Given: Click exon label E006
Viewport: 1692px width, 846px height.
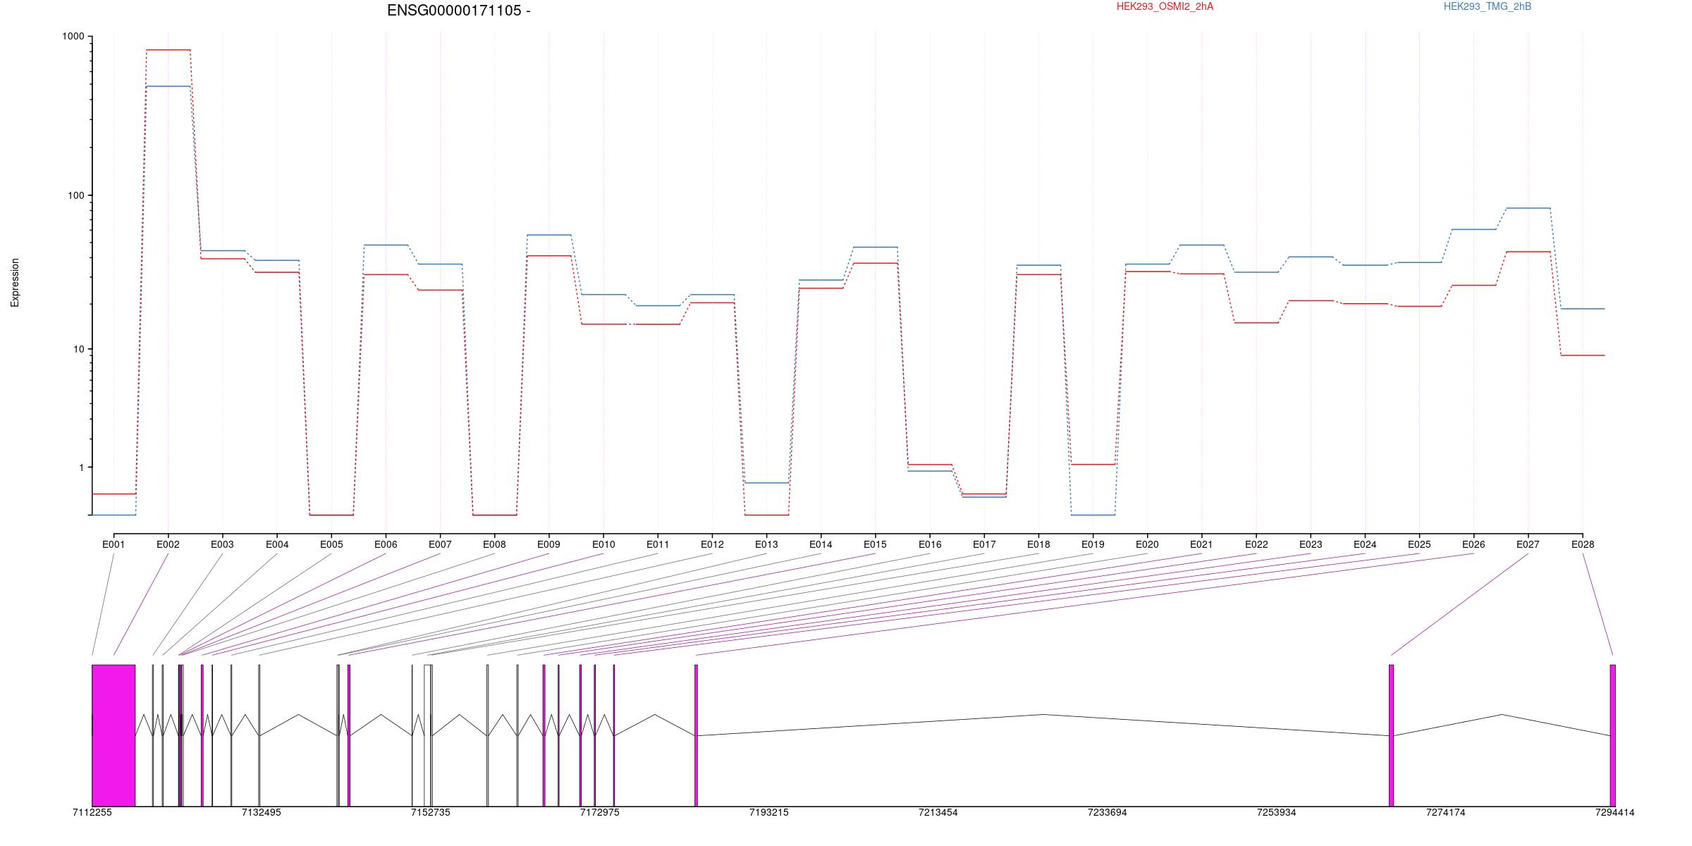Looking at the screenshot, I should click(386, 544).
